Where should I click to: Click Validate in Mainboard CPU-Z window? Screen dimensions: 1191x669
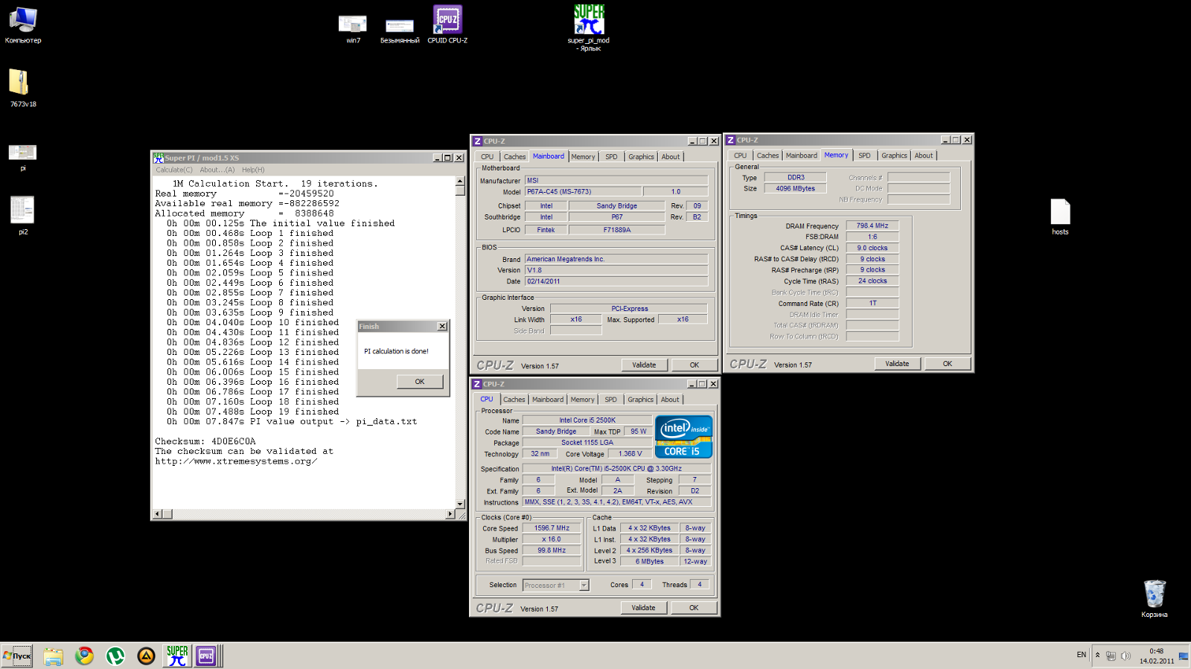click(x=644, y=365)
